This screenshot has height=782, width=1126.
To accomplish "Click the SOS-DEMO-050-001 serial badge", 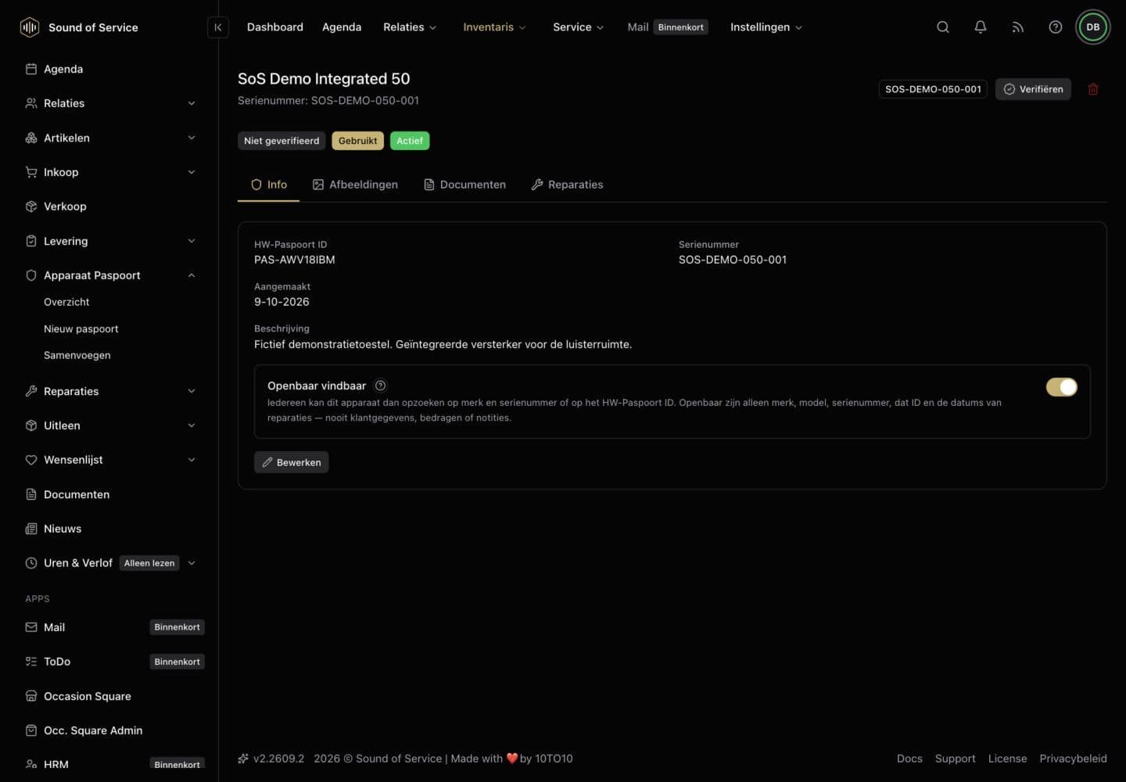I will (933, 89).
